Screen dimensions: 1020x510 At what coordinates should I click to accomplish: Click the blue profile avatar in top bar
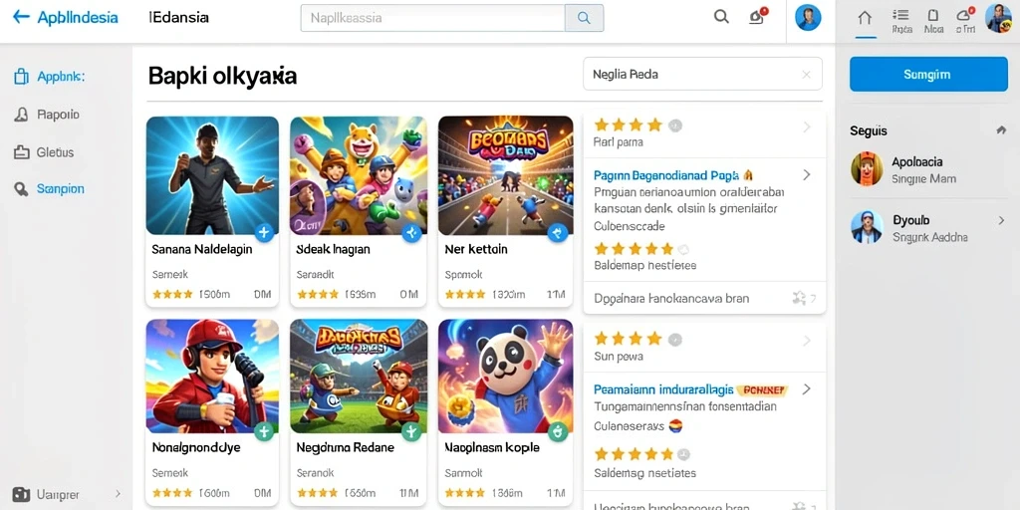[x=808, y=18]
